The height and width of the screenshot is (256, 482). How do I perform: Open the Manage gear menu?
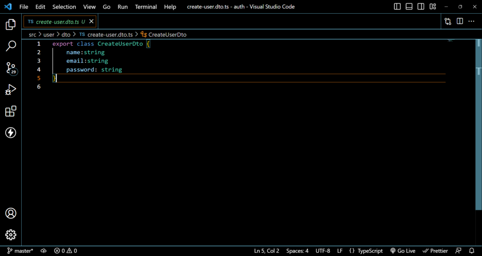click(11, 234)
